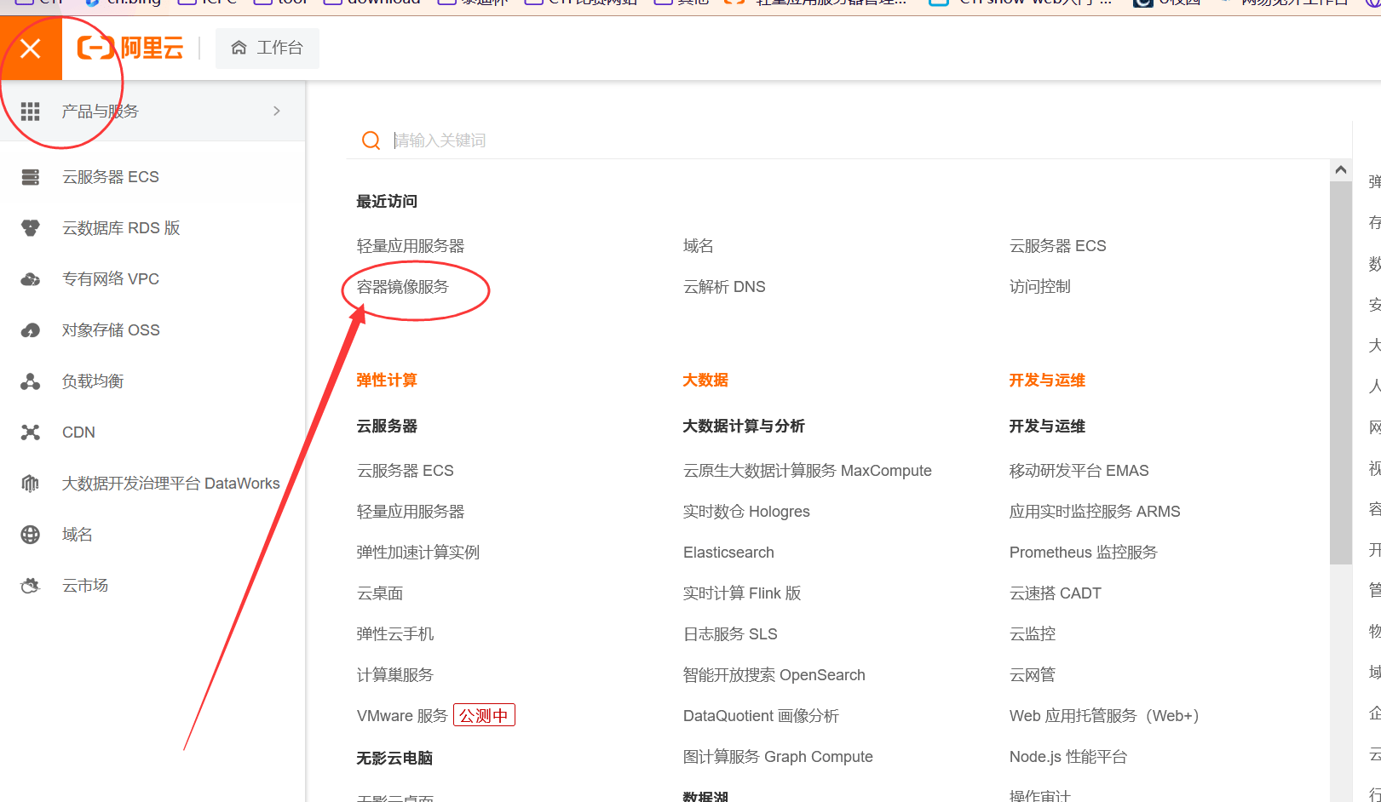Close the menu with the orange X button
Viewport: 1381px width, 802px height.
pyautogui.click(x=31, y=49)
